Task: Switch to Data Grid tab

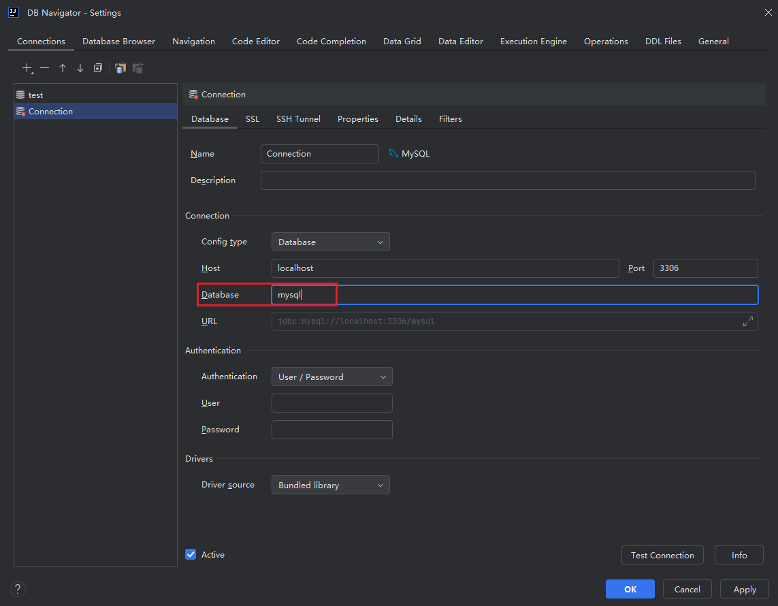Action: tap(402, 41)
